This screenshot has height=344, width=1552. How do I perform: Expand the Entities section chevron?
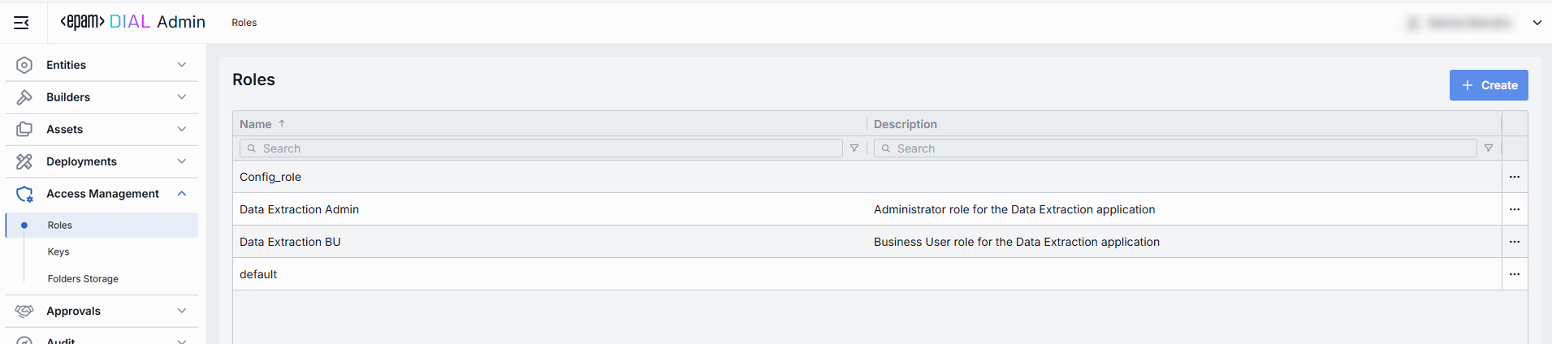tap(182, 65)
